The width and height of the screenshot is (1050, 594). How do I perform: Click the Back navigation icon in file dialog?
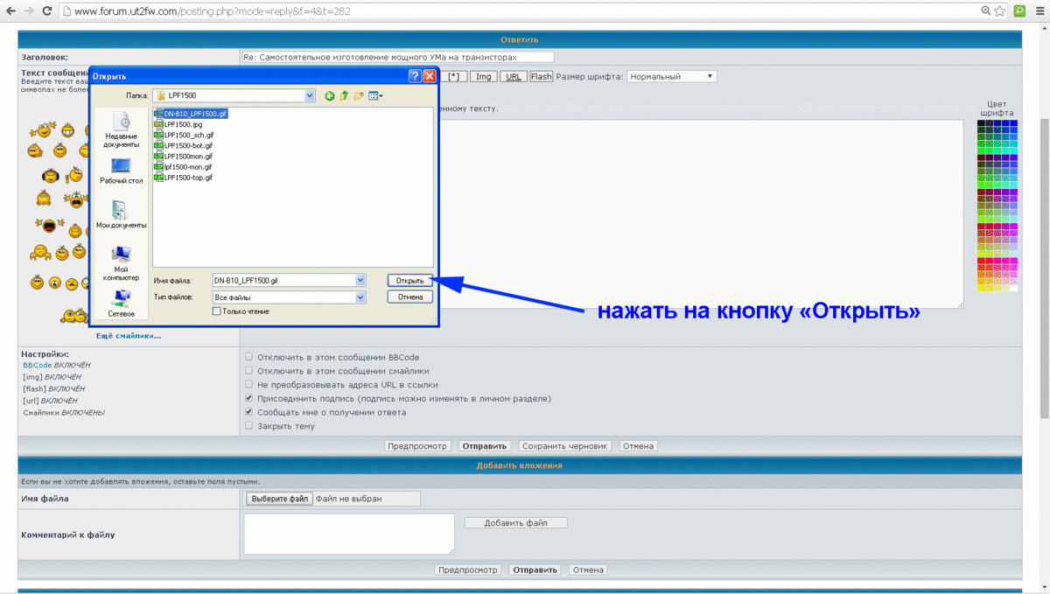330,96
